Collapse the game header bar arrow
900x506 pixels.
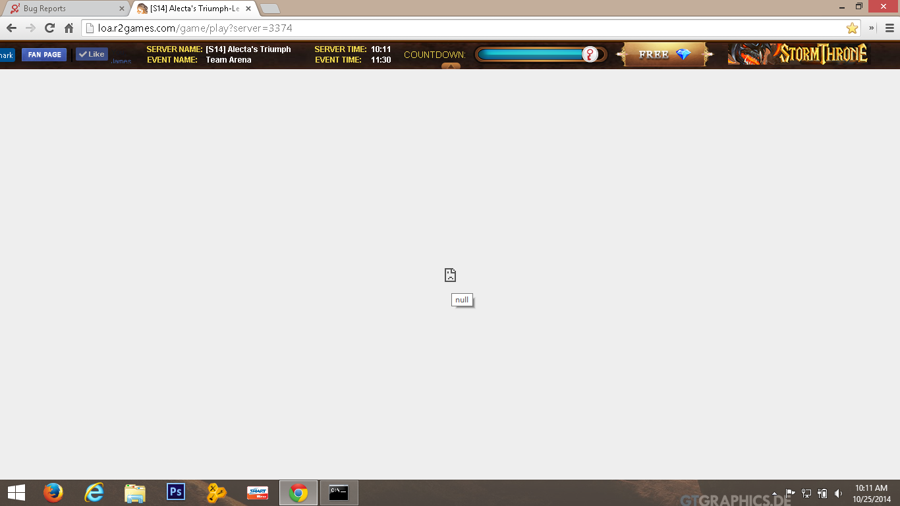[451, 66]
